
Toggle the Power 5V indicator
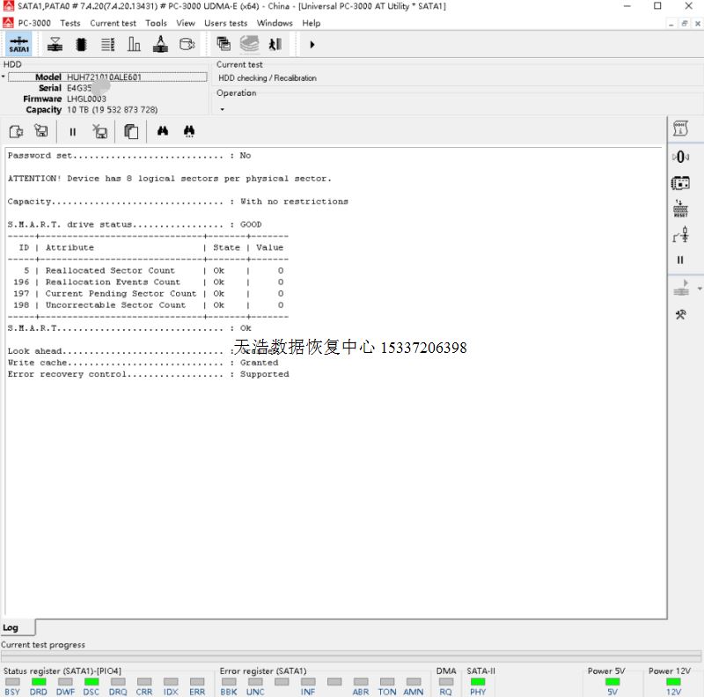612,682
